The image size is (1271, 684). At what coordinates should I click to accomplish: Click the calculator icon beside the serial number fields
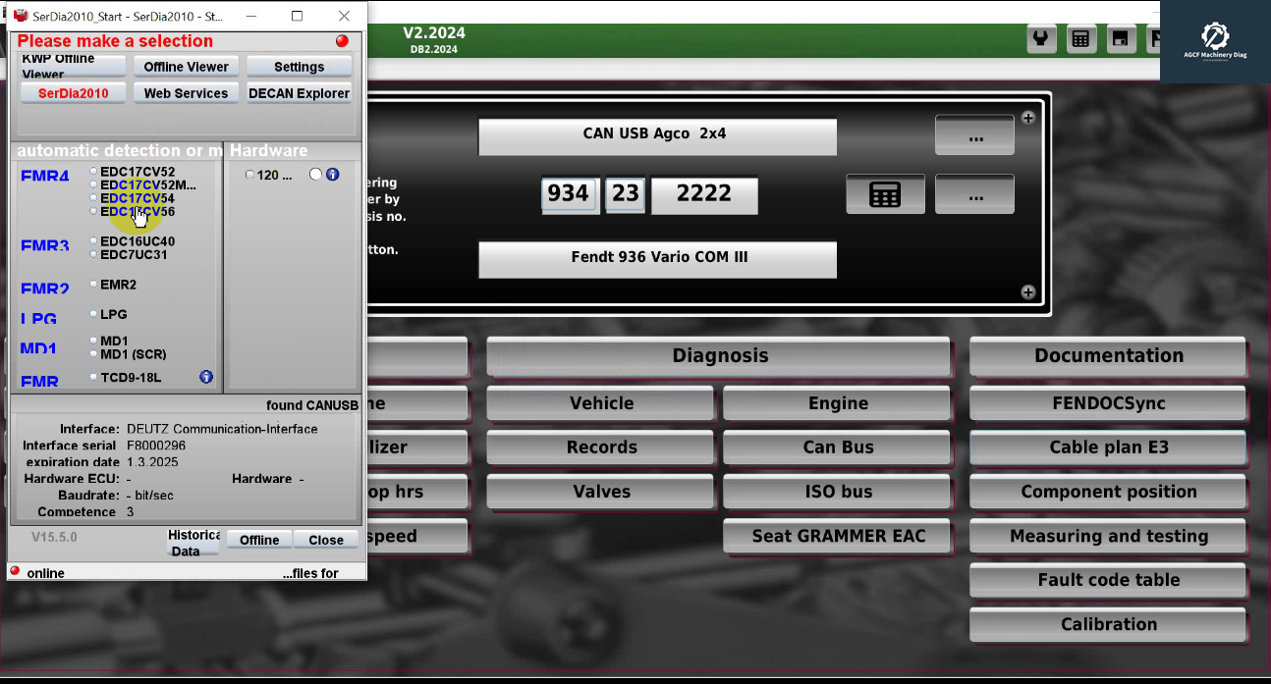884,193
